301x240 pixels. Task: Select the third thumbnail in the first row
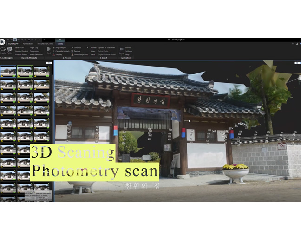click(x=42, y=71)
